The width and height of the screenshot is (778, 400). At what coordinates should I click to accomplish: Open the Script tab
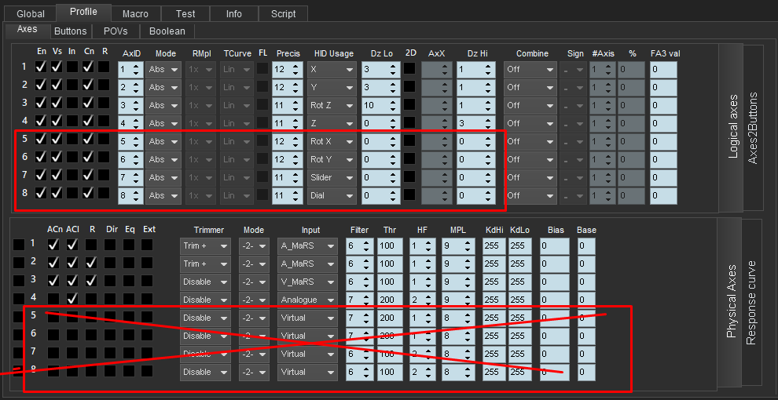283,13
